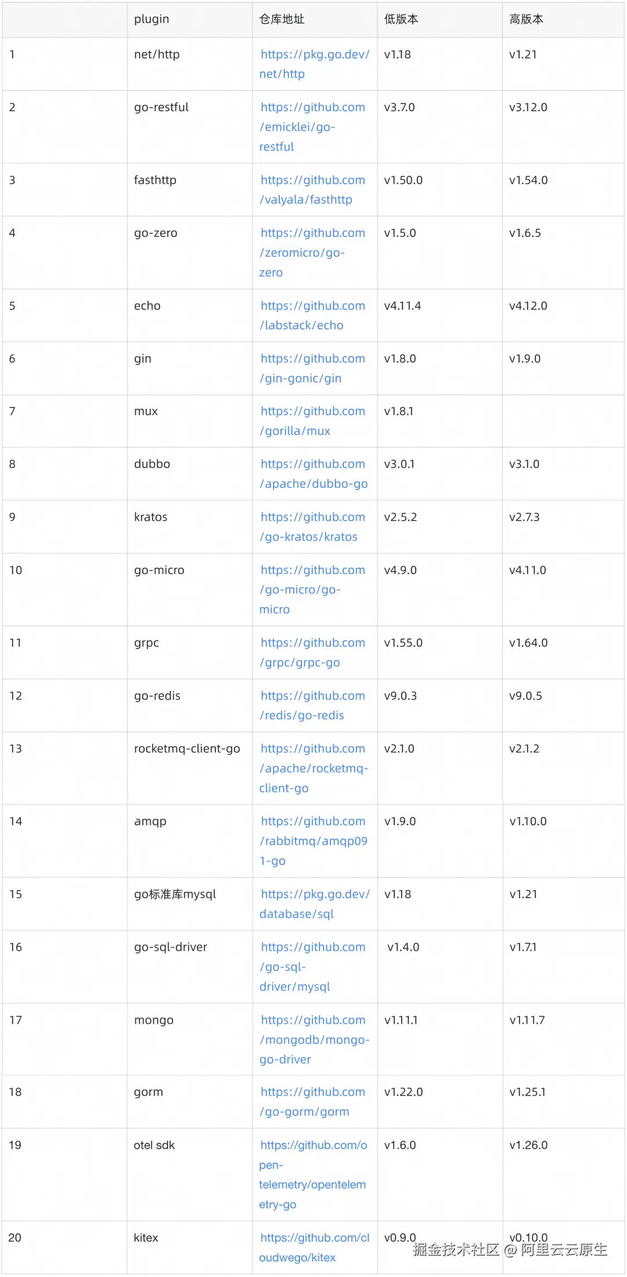Open the grpc/grpc-go repository link
The width and height of the screenshot is (627, 1277).
pyautogui.click(x=312, y=652)
